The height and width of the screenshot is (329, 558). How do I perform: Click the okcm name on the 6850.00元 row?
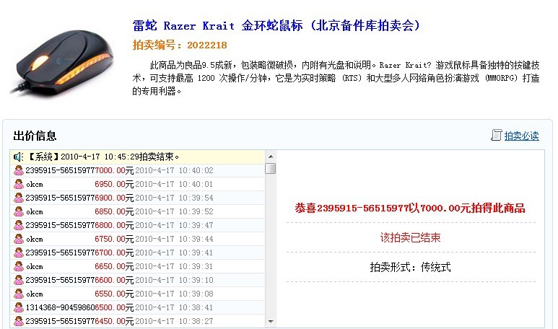tap(35, 211)
